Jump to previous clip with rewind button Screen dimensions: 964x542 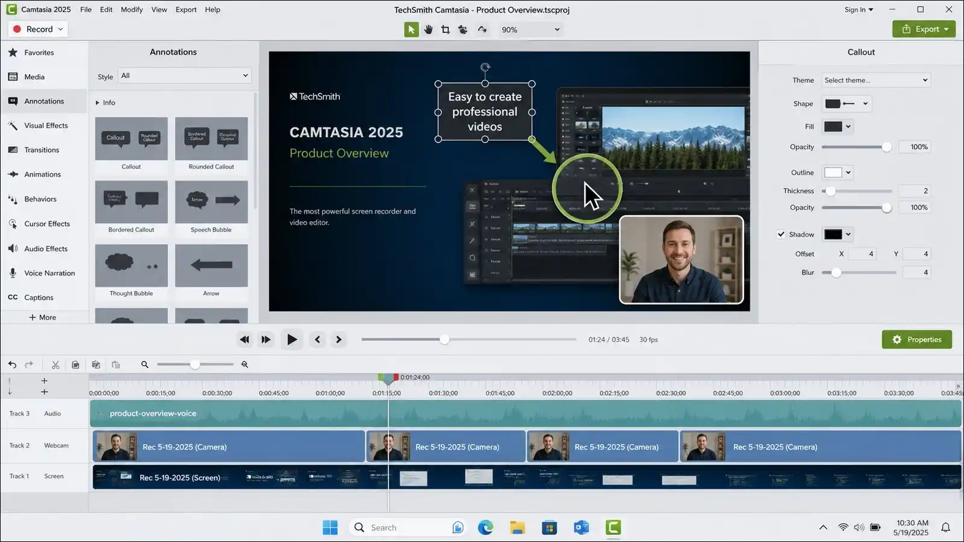(x=244, y=340)
